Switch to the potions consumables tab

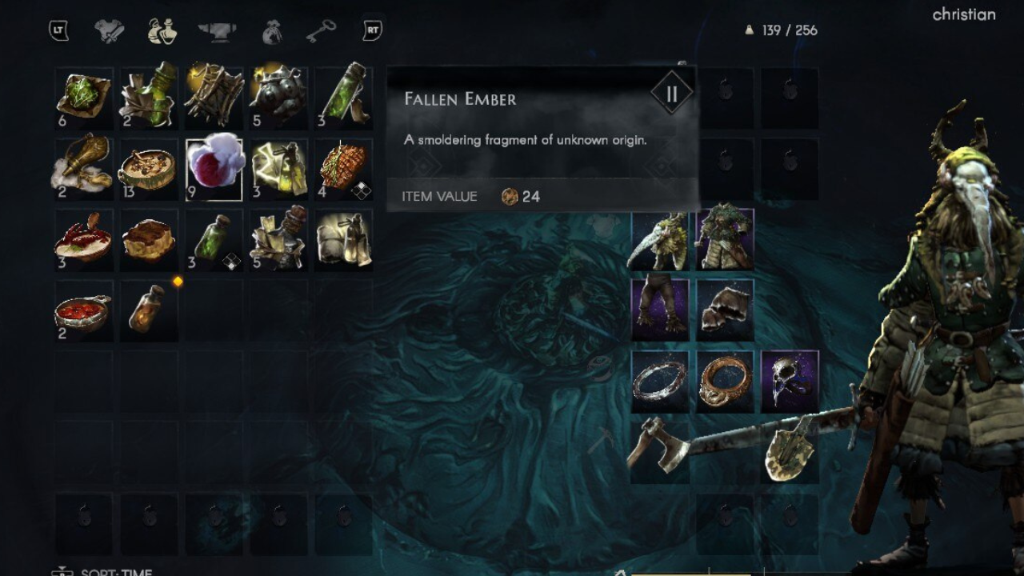pyautogui.click(x=162, y=31)
